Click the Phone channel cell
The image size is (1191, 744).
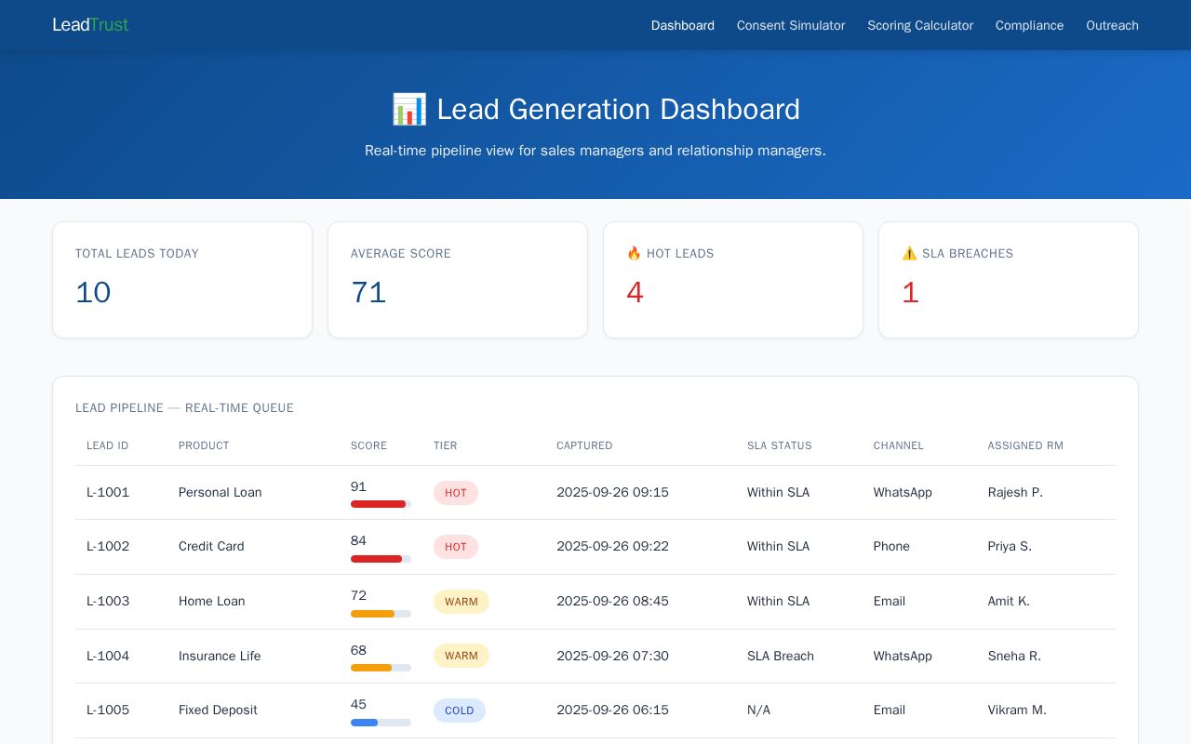pyautogui.click(x=891, y=546)
